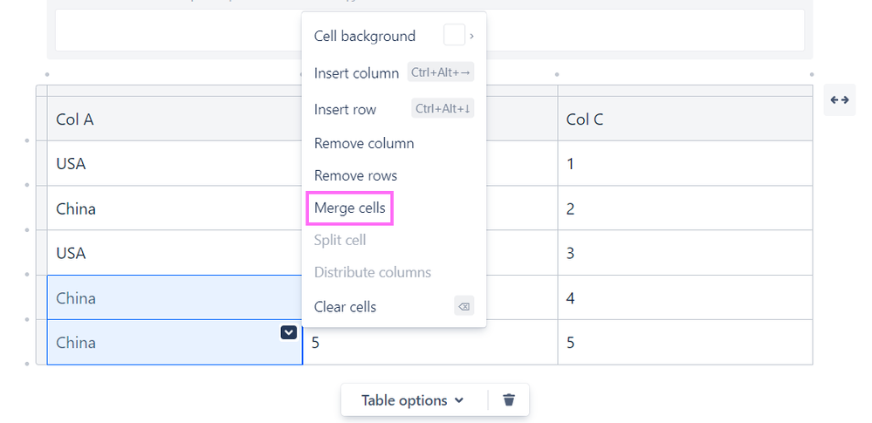Choose Merge cells from context menu

(350, 208)
